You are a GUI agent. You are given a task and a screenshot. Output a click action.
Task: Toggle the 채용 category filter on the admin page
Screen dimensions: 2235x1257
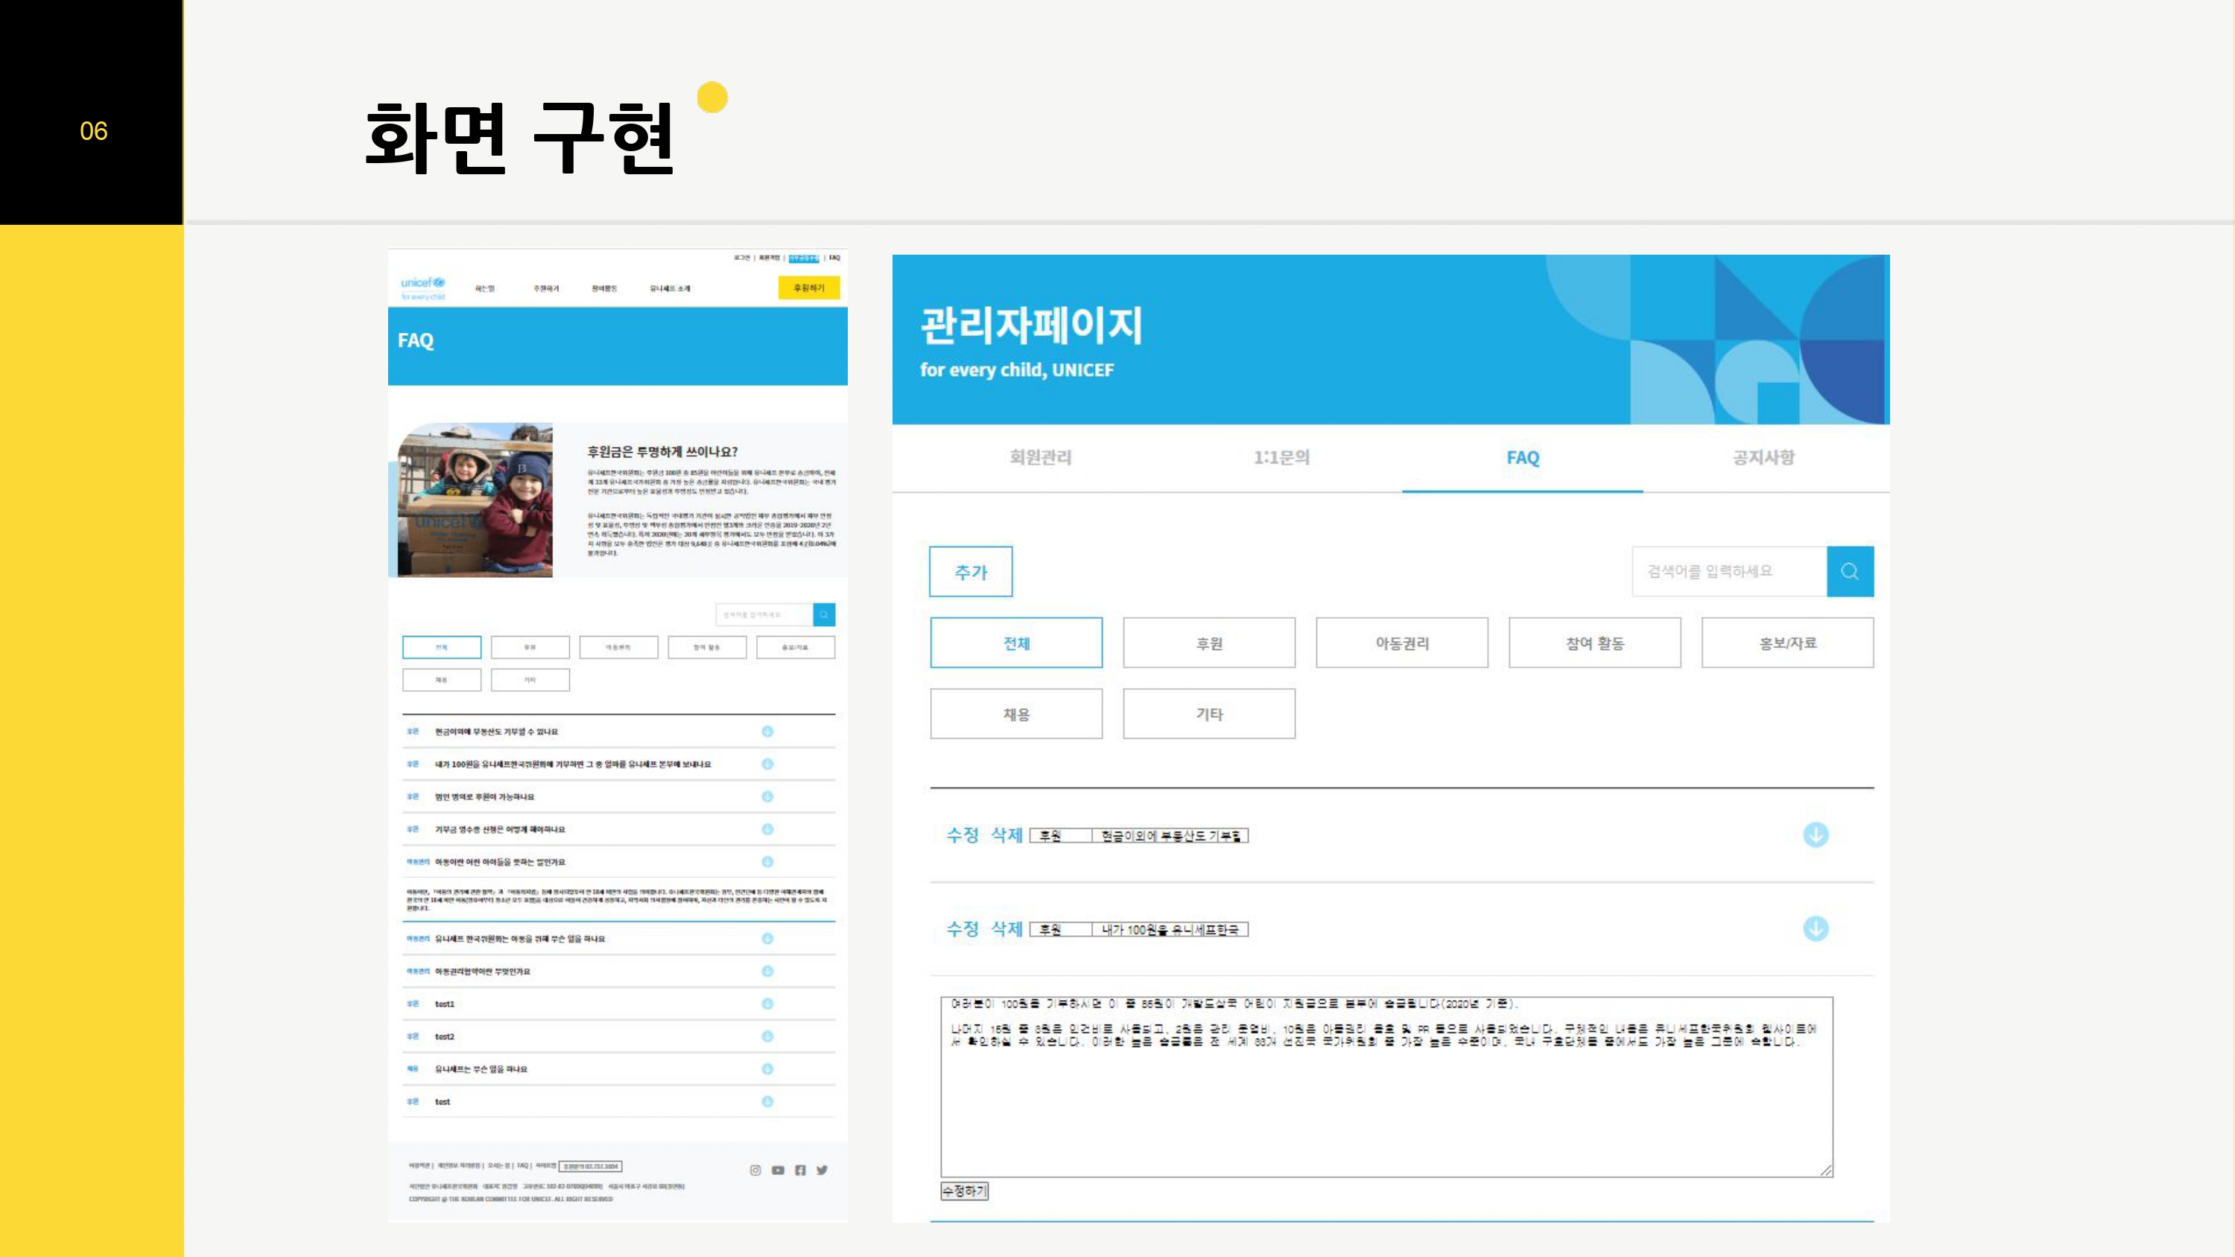coord(1015,713)
